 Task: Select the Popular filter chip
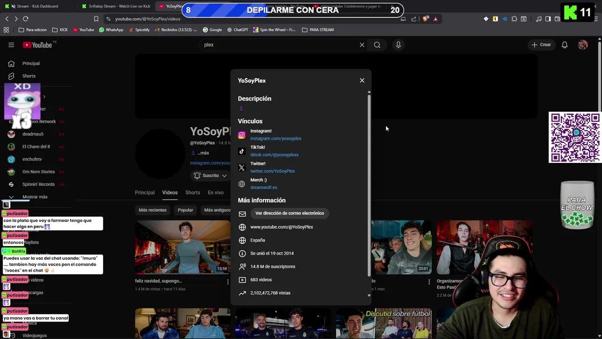click(185, 210)
